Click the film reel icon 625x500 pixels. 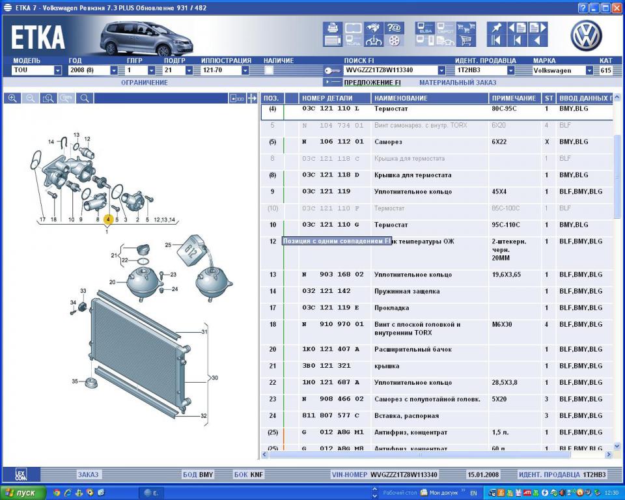[x=394, y=40]
